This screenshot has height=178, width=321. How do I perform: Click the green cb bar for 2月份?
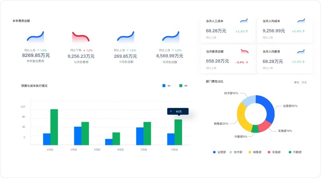(85, 133)
